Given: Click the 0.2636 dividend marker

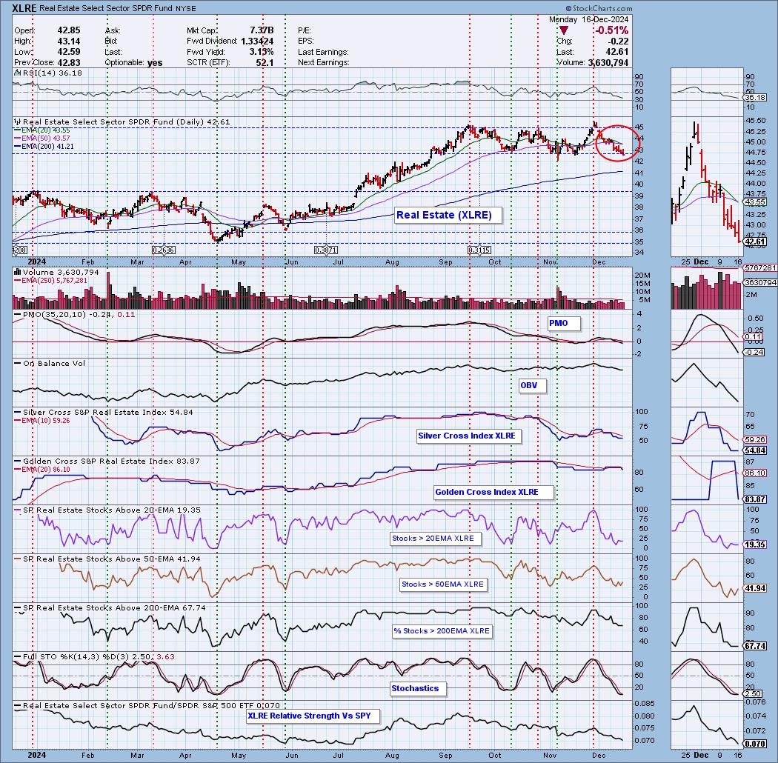Looking at the screenshot, I should pos(163,250).
